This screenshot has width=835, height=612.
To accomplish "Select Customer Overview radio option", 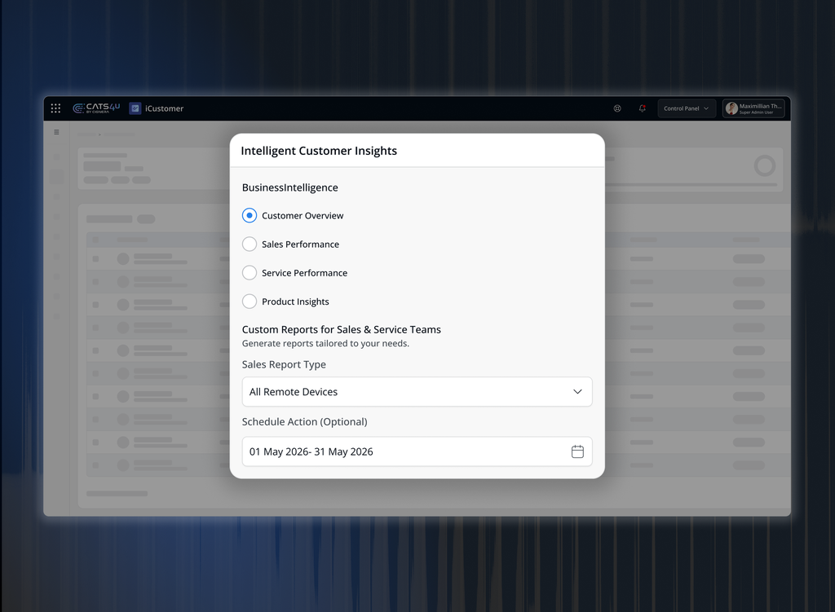I will click(250, 215).
